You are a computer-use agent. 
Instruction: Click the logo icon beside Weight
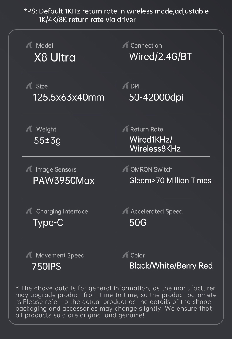pyautogui.click(x=29, y=129)
